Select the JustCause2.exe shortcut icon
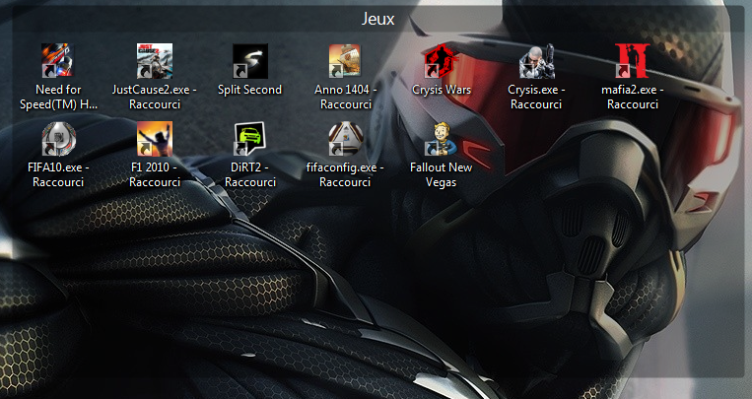This screenshot has height=399, width=752. tap(155, 60)
